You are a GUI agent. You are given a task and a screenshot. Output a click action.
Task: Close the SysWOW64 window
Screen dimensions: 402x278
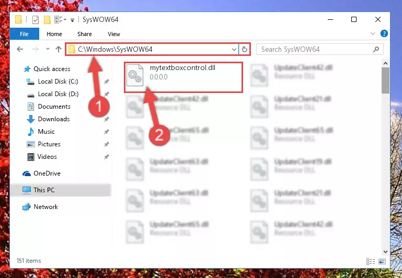[377, 19]
